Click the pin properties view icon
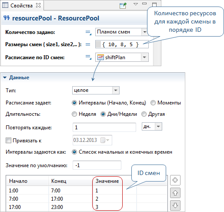The height and width of the screenshot is (212, 224). [123, 6]
